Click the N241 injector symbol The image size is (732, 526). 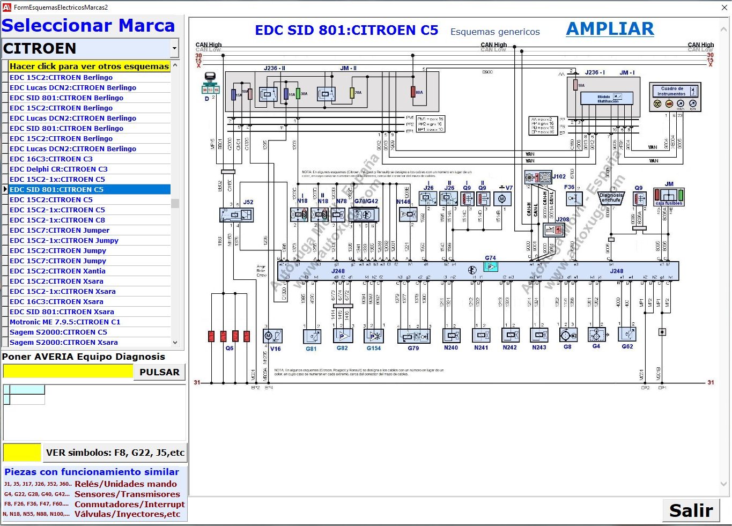coord(481,336)
